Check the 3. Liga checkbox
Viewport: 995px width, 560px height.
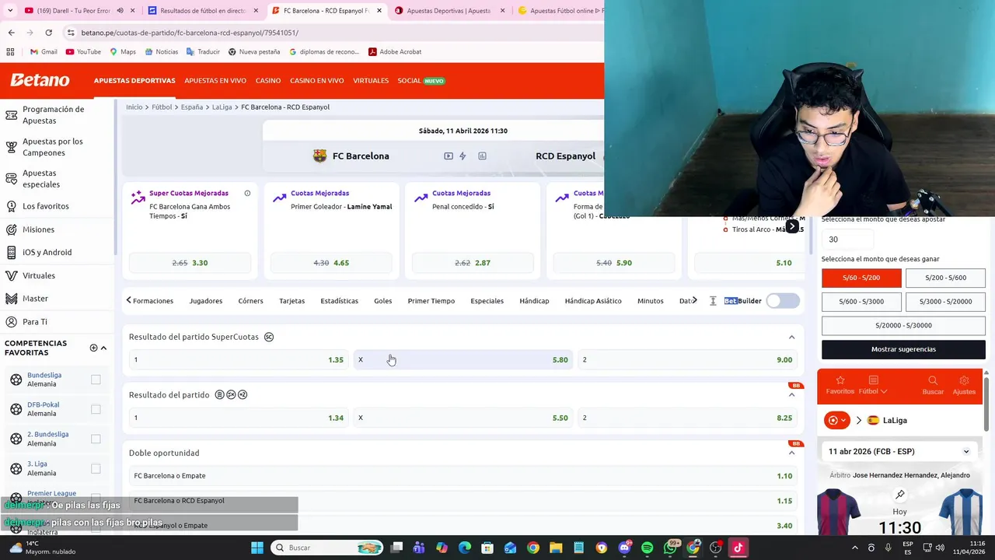pos(96,468)
